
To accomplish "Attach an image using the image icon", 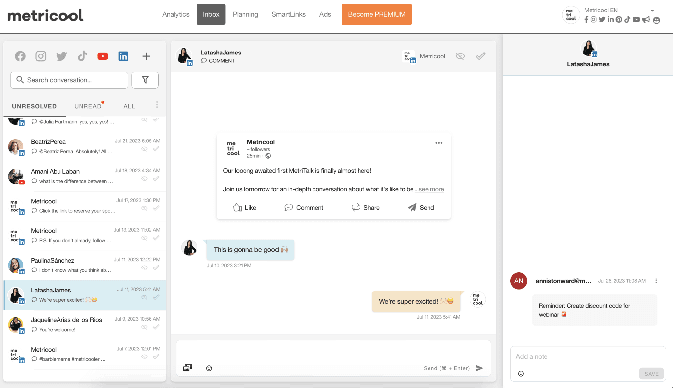I will pyautogui.click(x=188, y=368).
